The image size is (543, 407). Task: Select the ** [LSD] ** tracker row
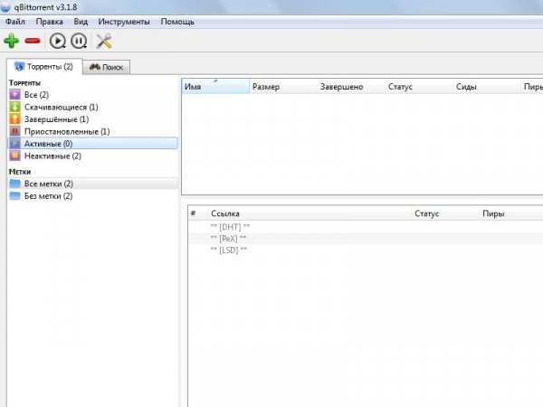366,250
